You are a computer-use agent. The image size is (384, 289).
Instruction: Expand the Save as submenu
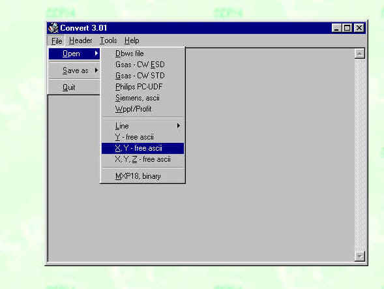pos(74,70)
